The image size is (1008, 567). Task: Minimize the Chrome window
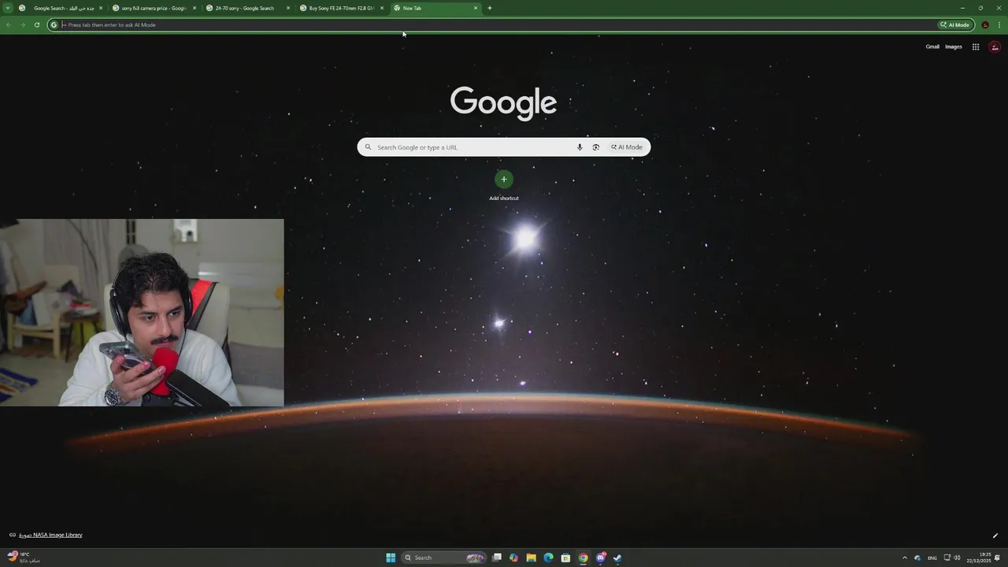coord(962,8)
